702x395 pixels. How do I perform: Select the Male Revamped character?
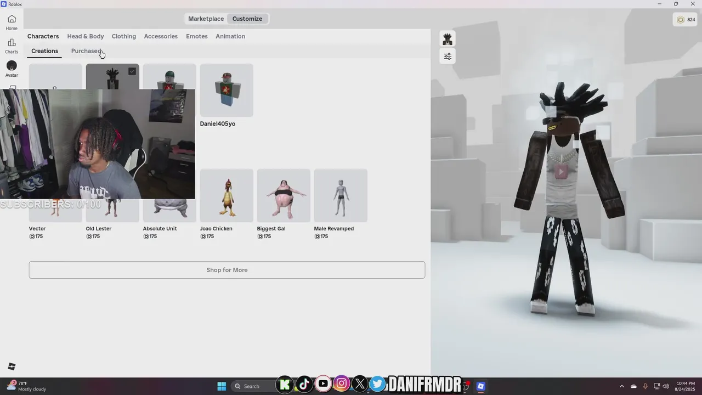341,195
